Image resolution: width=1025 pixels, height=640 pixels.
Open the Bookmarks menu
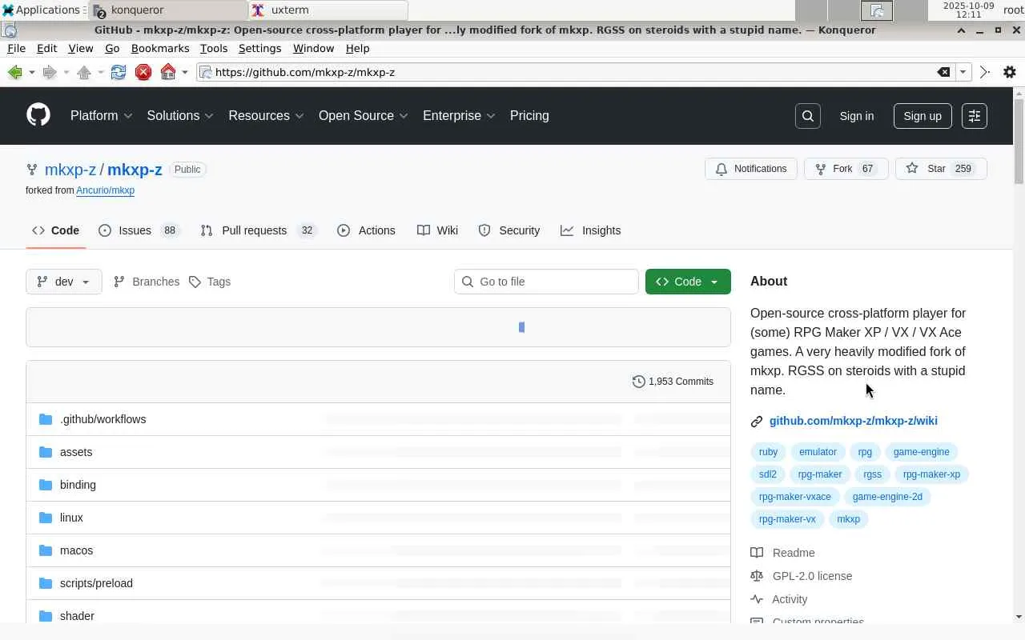[x=160, y=48]
